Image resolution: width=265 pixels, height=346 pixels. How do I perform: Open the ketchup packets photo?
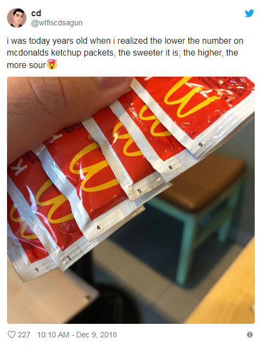(131, 200)
